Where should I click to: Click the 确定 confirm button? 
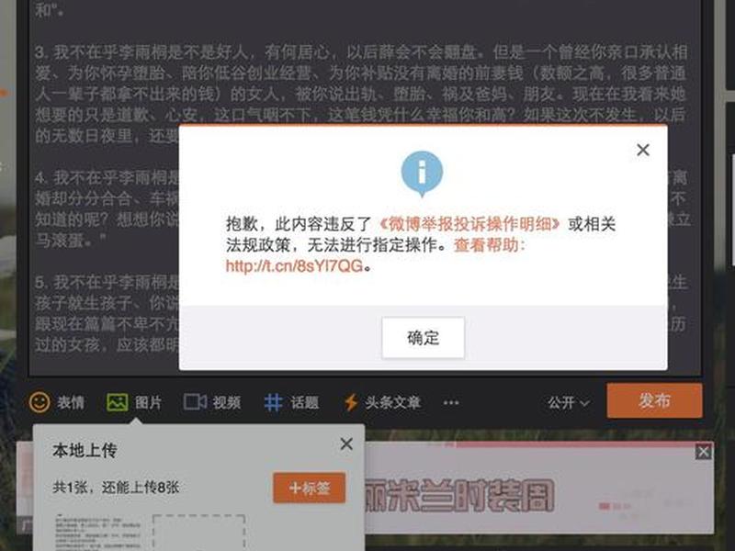pos(423,337)
